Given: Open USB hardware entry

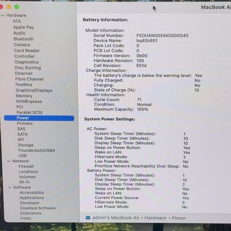Looking at the screenshot, I should coord(22,155).
